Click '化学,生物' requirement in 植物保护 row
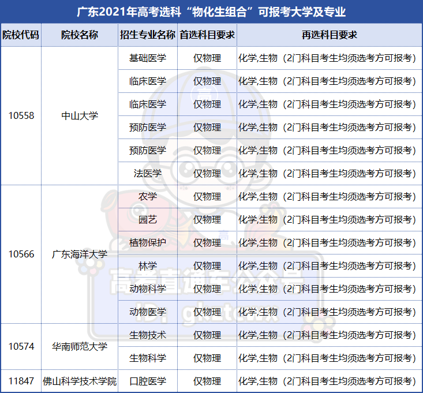 330,242
